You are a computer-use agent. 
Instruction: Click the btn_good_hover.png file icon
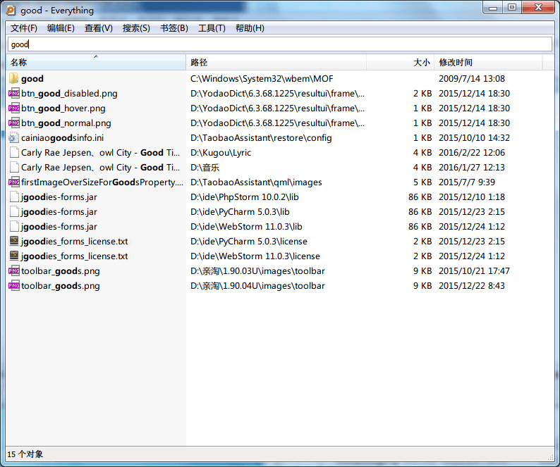click(x=14, y=108)
